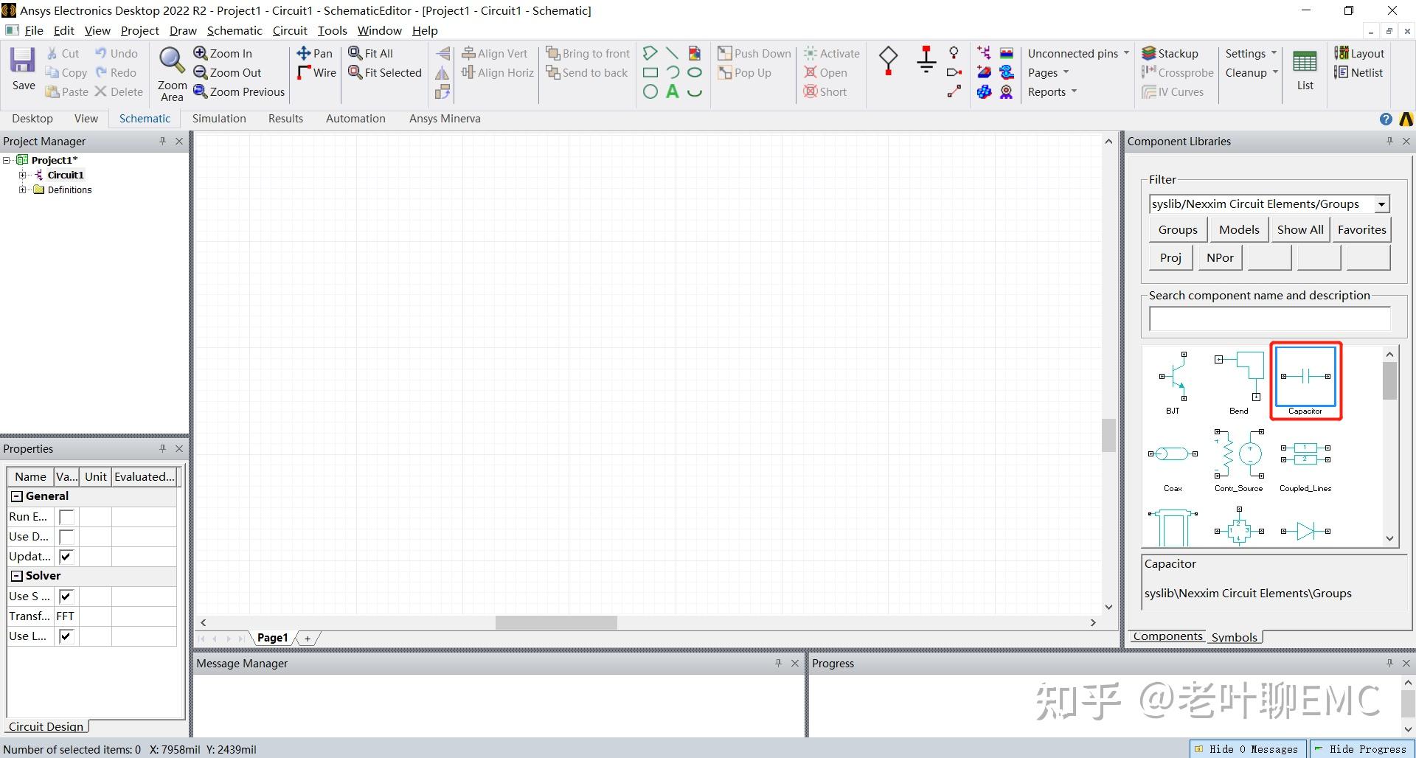1416x758 pixels.
Task: Expand the Definitions folder node
Action: pos(23,189)
